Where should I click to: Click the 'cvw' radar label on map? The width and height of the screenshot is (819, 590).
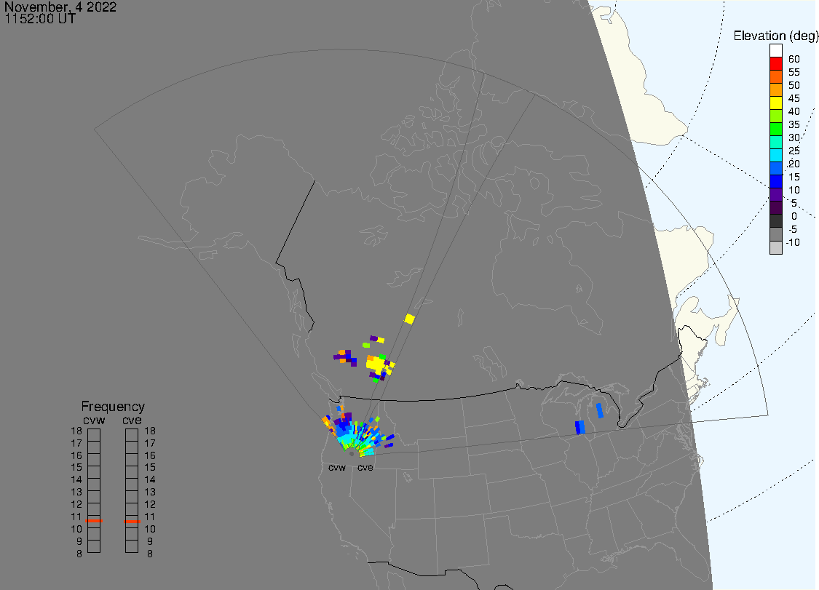337,467
